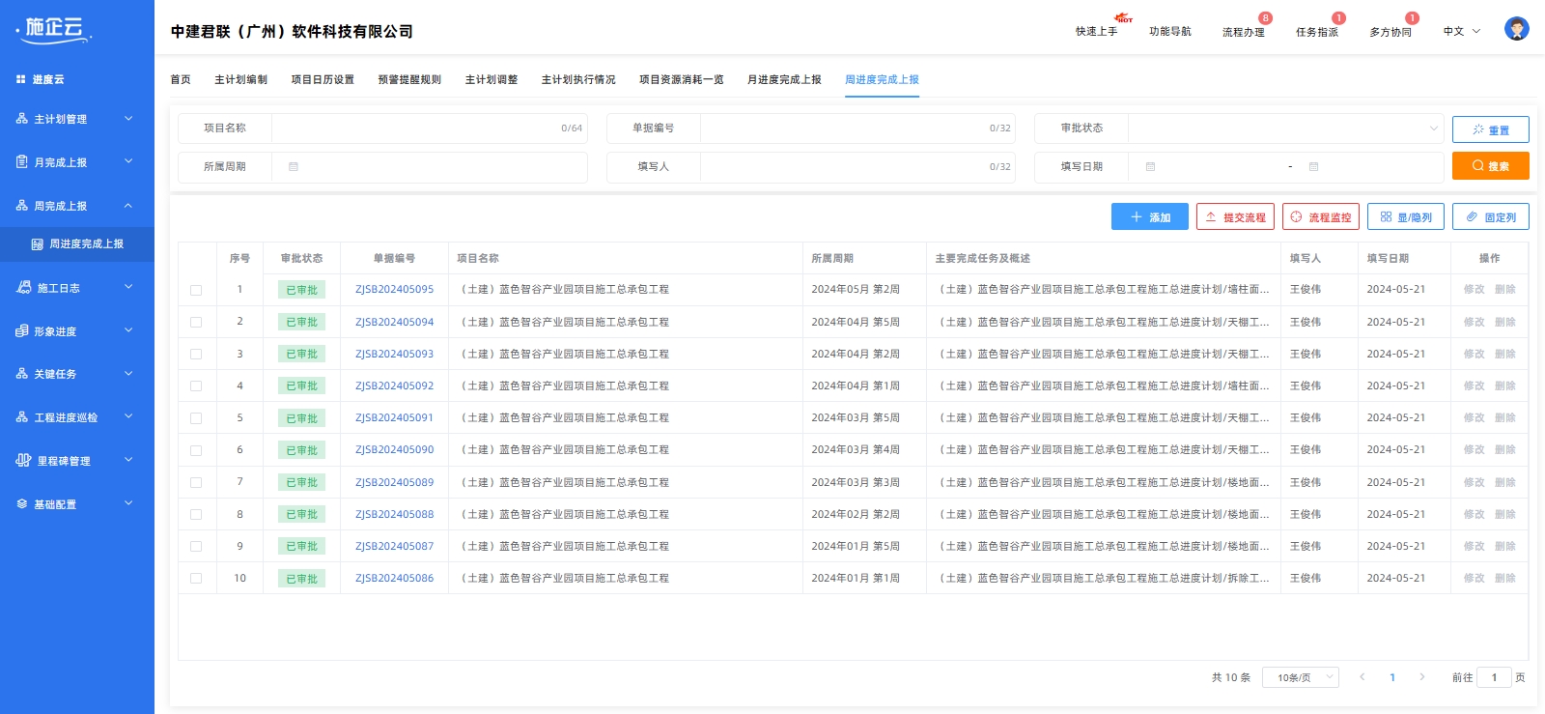Go to next page arrow
The image size is (1545, 714).
(1421, 677)
